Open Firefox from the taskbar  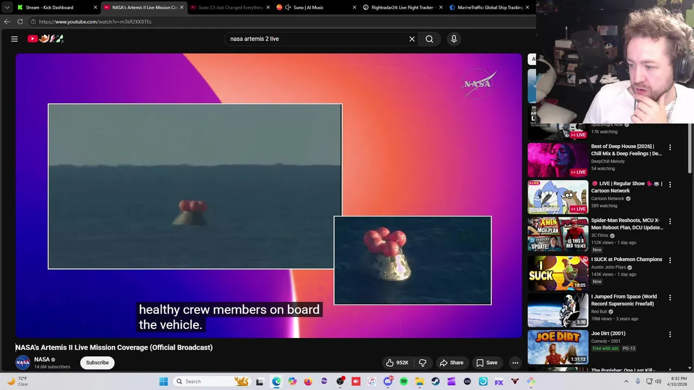pos(308,381)
